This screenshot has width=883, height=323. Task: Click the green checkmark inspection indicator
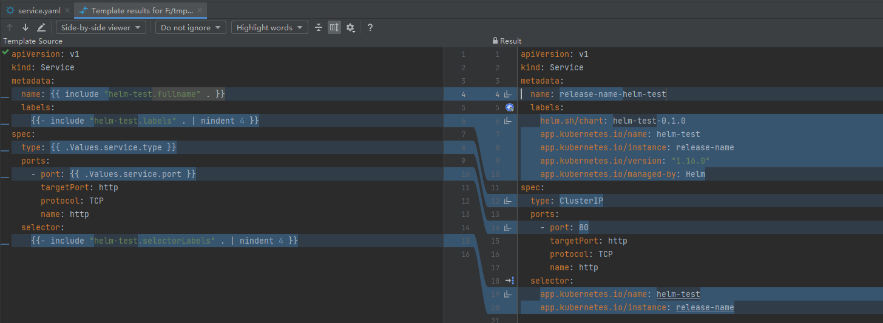tap(5, 53)
